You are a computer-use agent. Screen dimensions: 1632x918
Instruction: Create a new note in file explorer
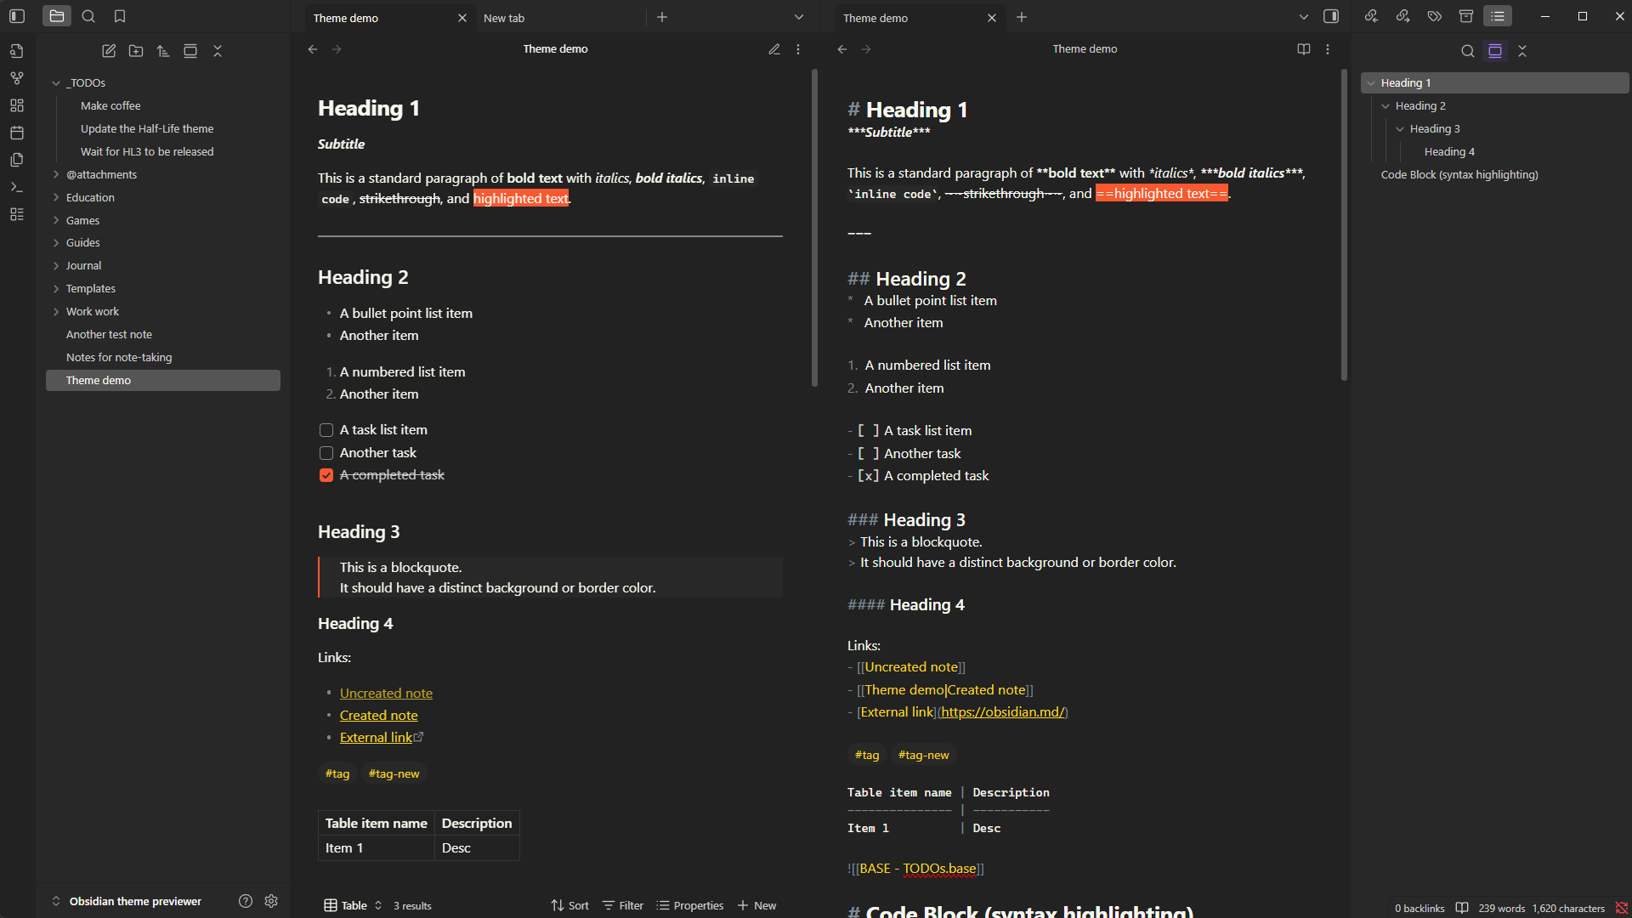(109, 51)
